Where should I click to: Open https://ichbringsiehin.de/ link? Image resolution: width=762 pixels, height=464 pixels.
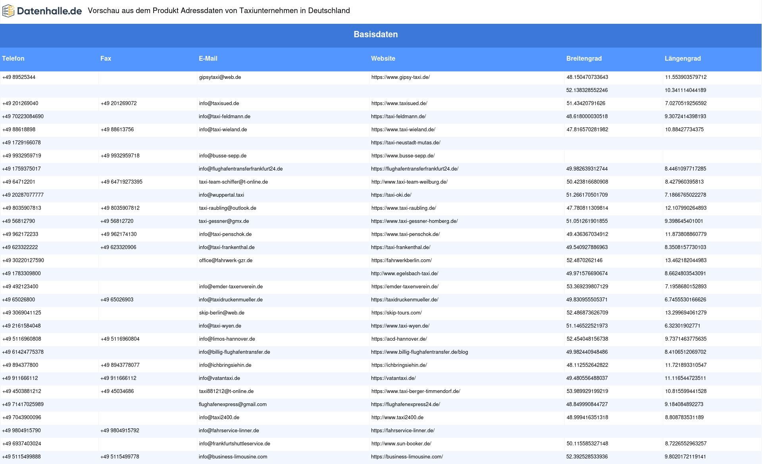[x=399, y=365]
